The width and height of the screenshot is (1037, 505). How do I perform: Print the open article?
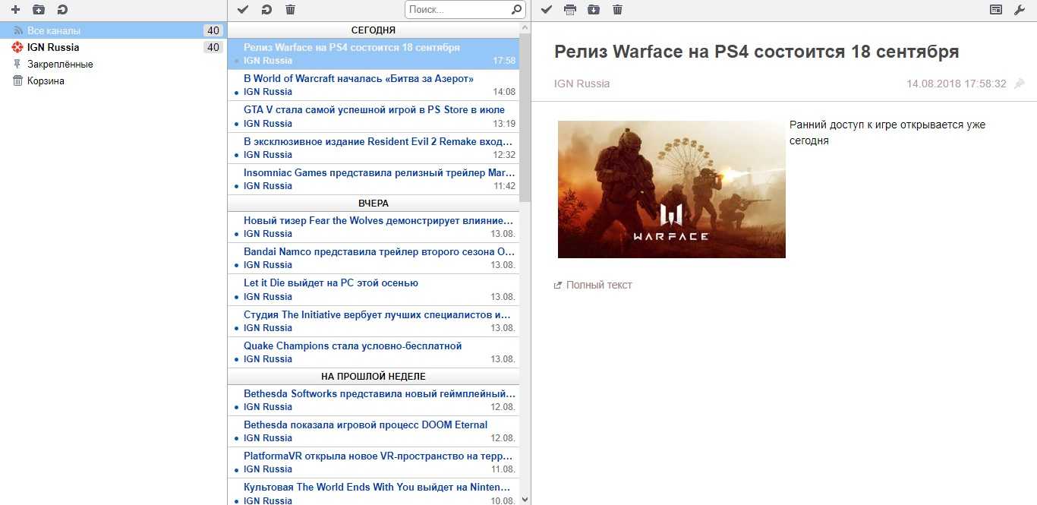[570, 10]
